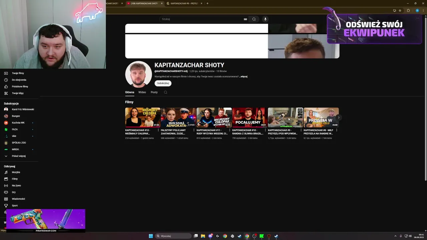Open new browser tab with plus button

[x=207, y=3]
